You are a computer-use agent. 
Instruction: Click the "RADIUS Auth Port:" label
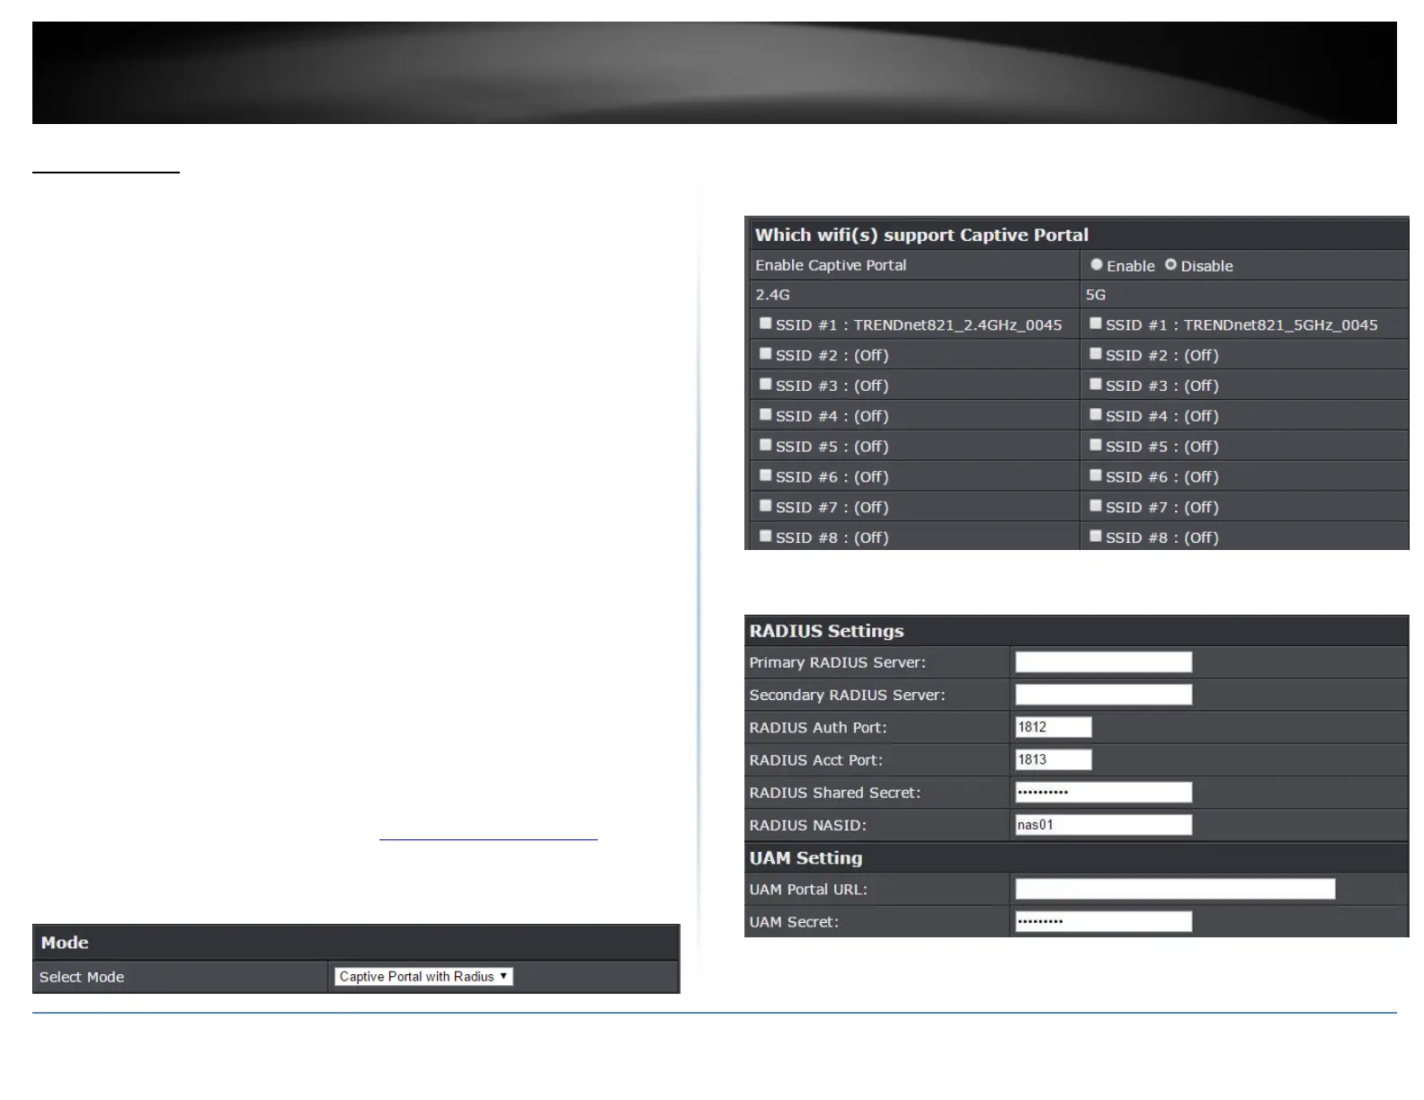point(818,727)
